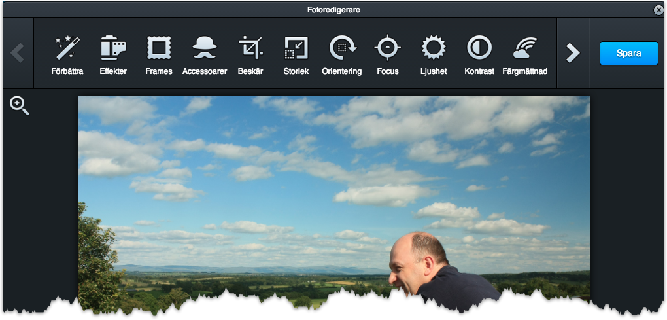Adjust Ljushet brightness tool

coord(434,56)
